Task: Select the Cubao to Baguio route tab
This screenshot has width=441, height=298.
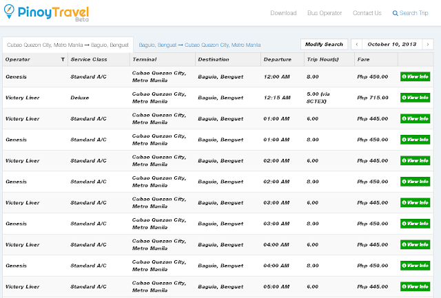Action: [x=68, y=45]
